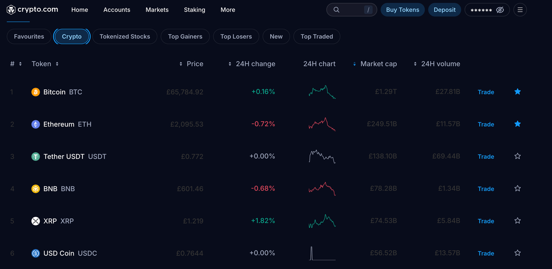
Task: Open the Top Traded tab
Action: pos(317,37)
